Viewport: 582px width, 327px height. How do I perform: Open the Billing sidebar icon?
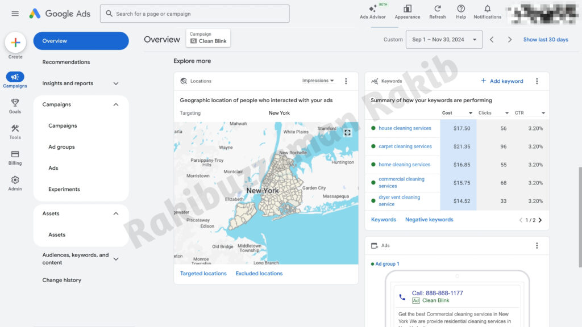15,154
